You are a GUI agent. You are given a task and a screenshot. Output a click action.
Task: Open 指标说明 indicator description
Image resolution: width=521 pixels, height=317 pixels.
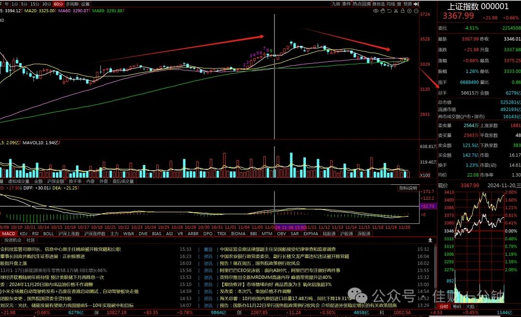pyautogui.click(x=408, y=188)
